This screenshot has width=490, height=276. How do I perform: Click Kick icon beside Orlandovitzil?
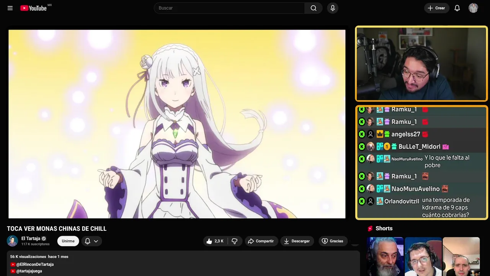362,201
